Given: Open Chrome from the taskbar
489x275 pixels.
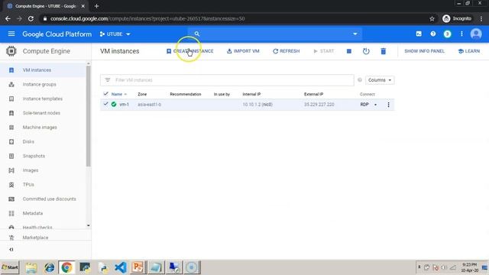Looking at the screenshot, I should coord(66,267).
